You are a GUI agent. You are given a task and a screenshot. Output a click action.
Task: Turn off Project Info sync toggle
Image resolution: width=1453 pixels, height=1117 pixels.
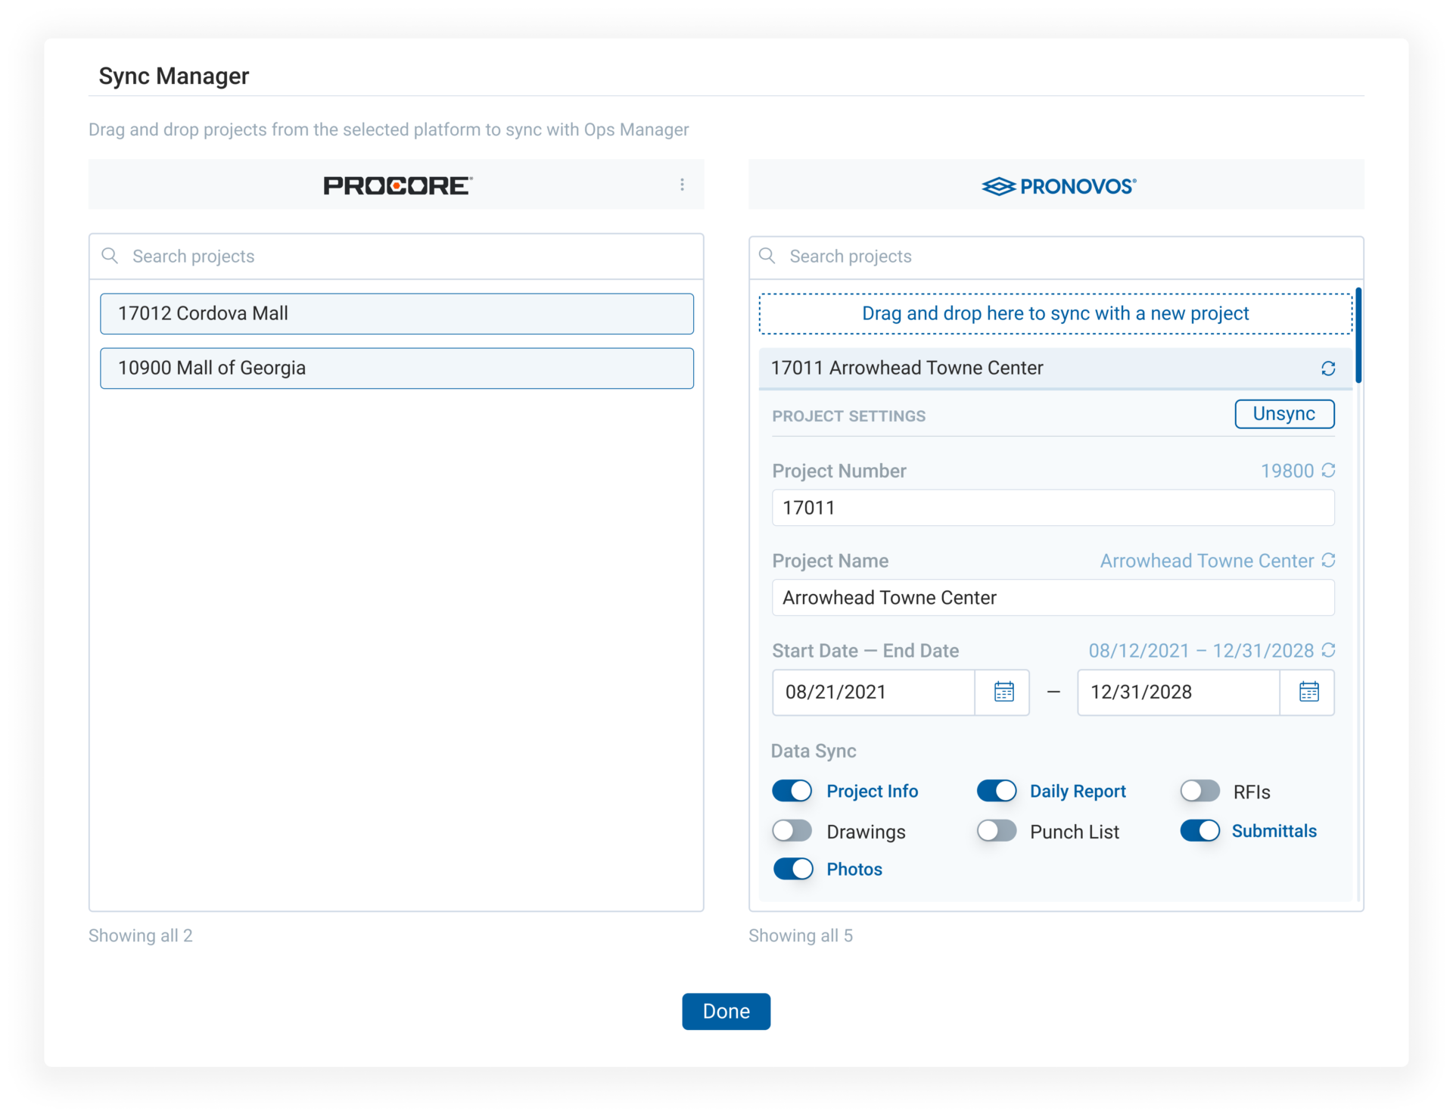click(792, 791)
